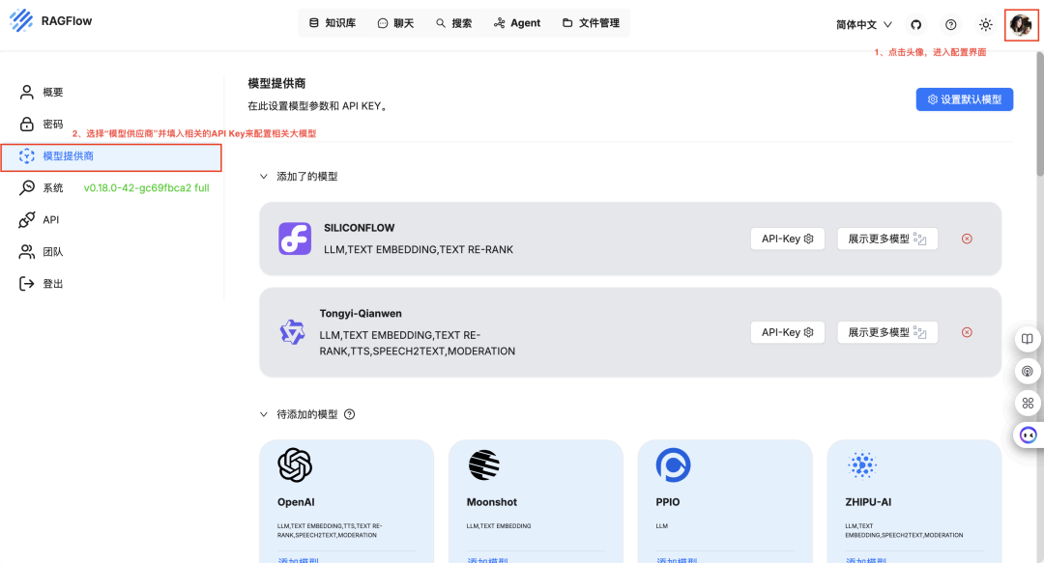The height and width of the screenshot is (563, 1044).
Task: Collapse the 添加了的模型 section chevron
Action: tap(264, 177)
